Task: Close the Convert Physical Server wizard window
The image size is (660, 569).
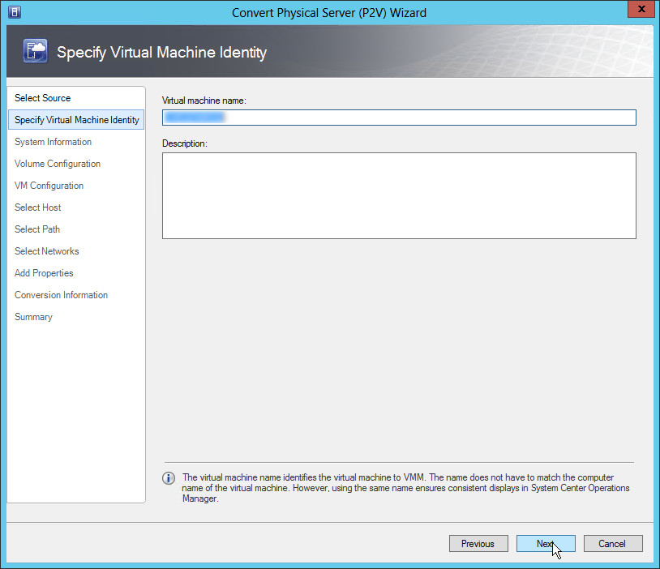Action: (640, 11)
